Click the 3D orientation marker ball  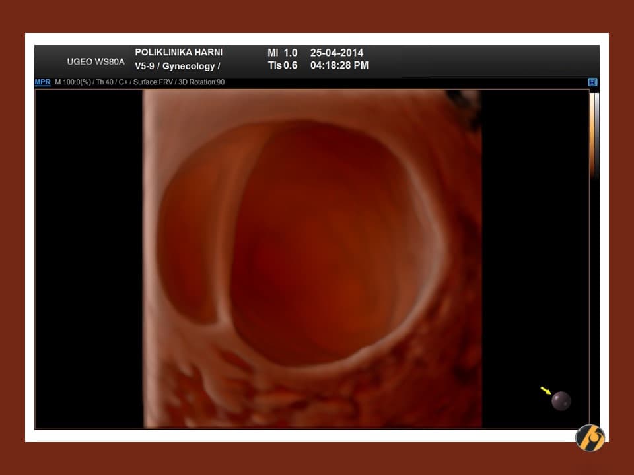tap(561, 400)
